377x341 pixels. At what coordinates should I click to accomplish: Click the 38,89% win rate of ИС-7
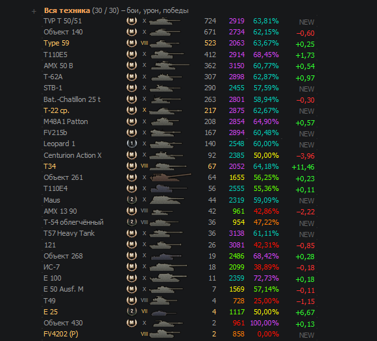266,267
